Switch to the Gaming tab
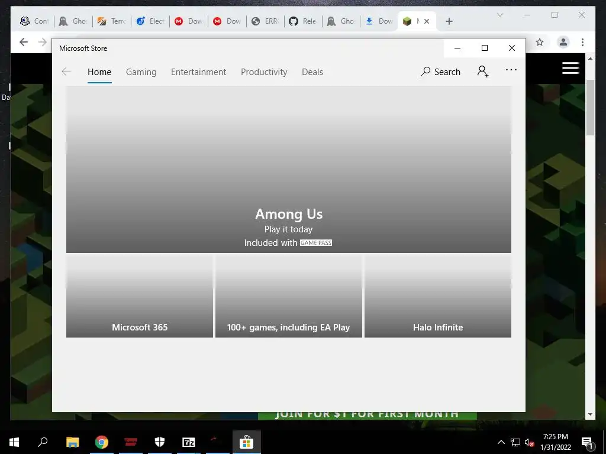 (141, 72)
